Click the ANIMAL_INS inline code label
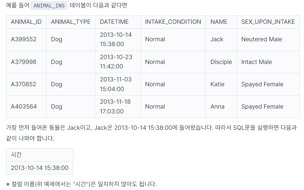Screen dimensions: 304x190 coord(49,6)
